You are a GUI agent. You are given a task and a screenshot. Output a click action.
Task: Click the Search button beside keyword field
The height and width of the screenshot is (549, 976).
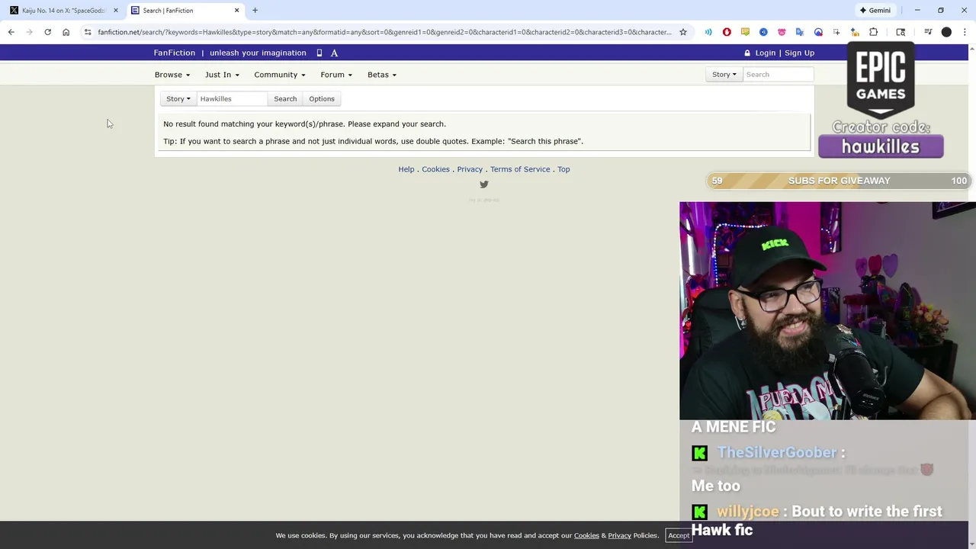[285, 99]
